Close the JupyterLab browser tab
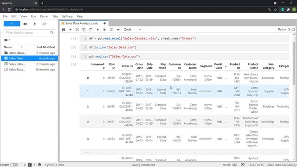The width and height of the screenshot is (297, 167). click(36, 3)
